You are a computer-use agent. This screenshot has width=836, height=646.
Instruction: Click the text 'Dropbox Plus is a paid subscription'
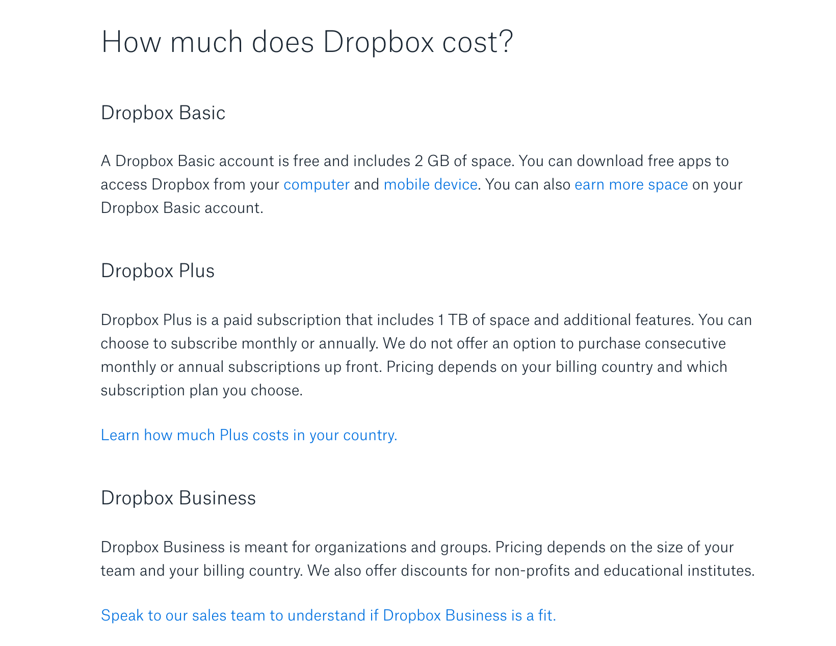221,320
